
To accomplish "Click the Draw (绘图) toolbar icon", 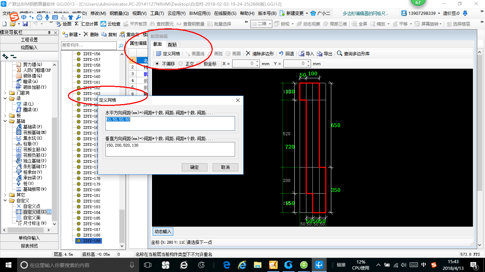I will 59,24.
